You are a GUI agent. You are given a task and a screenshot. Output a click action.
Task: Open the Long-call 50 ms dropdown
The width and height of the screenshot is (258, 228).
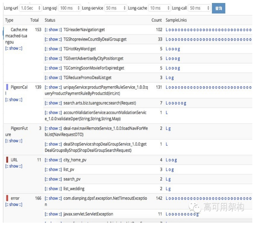tap(200, 8)
